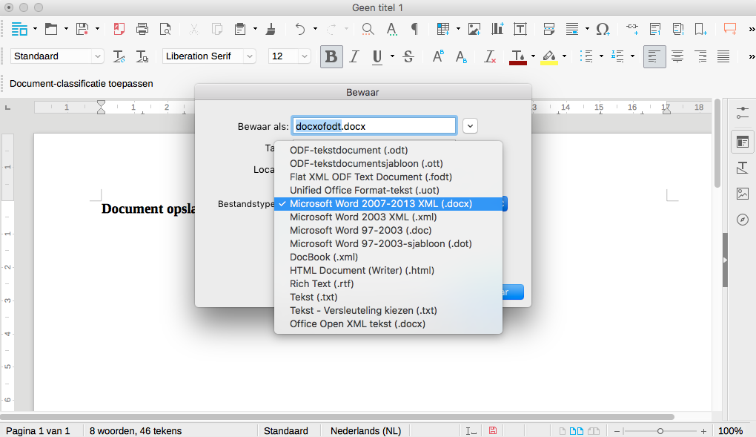
Task: Open the Find and Replace tool
Action: tap(368, 29)
